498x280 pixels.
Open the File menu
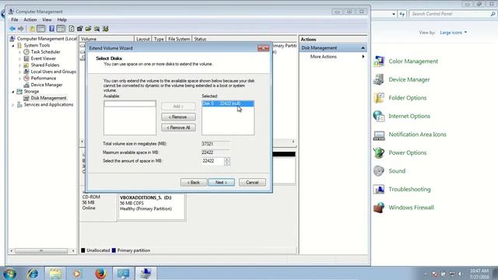click(15, 19)
